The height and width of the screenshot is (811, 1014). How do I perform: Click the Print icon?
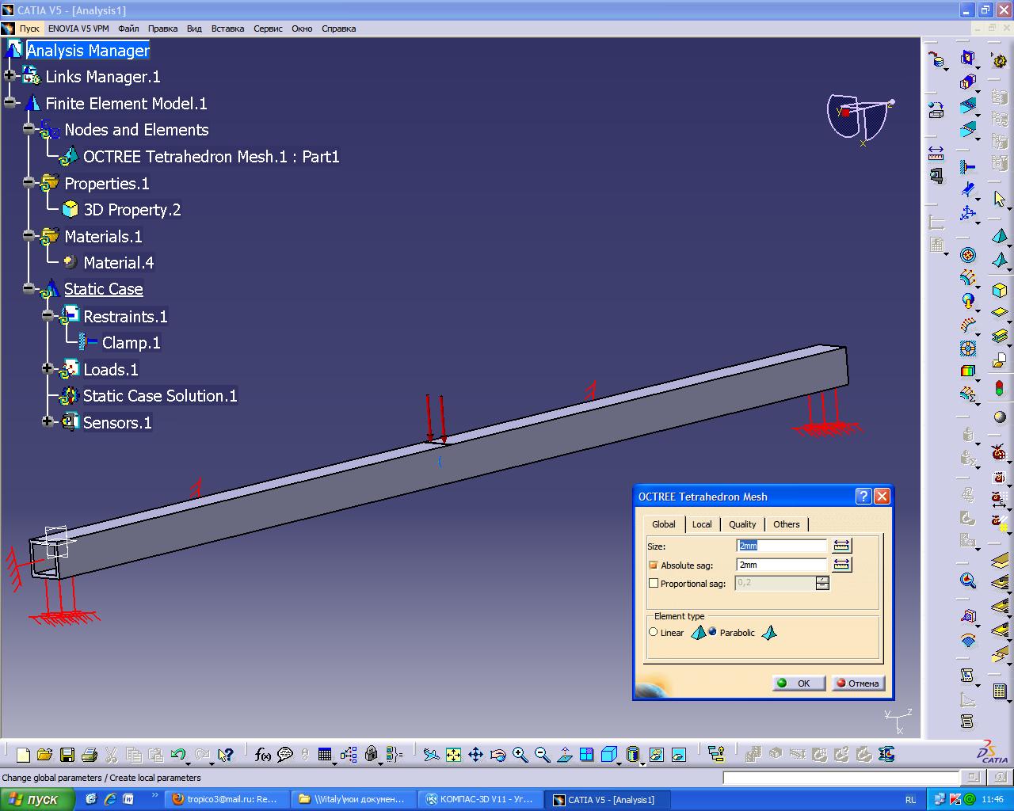coord(90,755)
